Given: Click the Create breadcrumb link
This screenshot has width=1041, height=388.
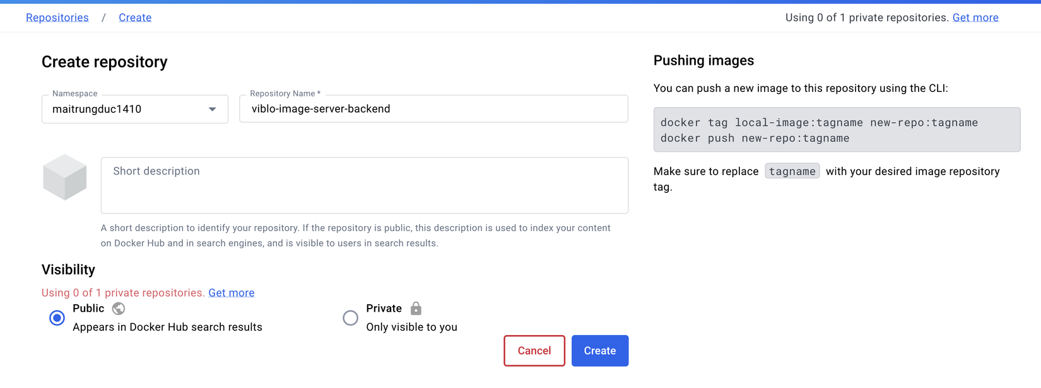Looking at the screenshot, I should click(x=135, y=18).
